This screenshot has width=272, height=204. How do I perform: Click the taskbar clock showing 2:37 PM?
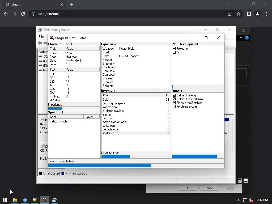tap(262, 200)
